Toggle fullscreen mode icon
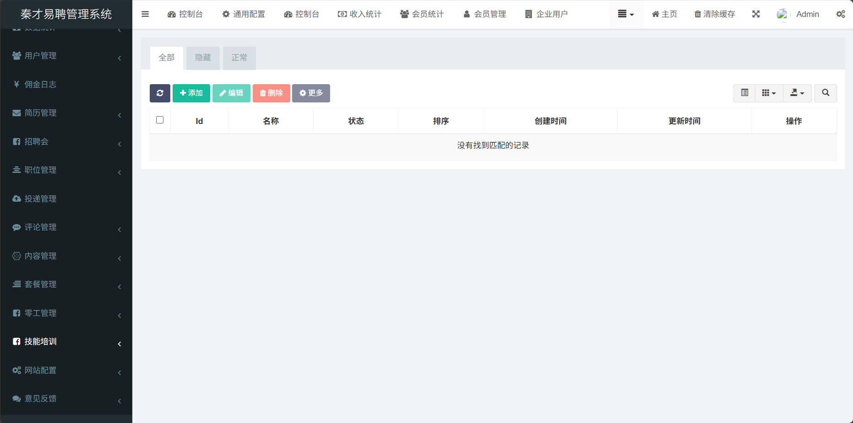Image resolution: width=853 pixels, height=423 pixels. coord(756,14)
